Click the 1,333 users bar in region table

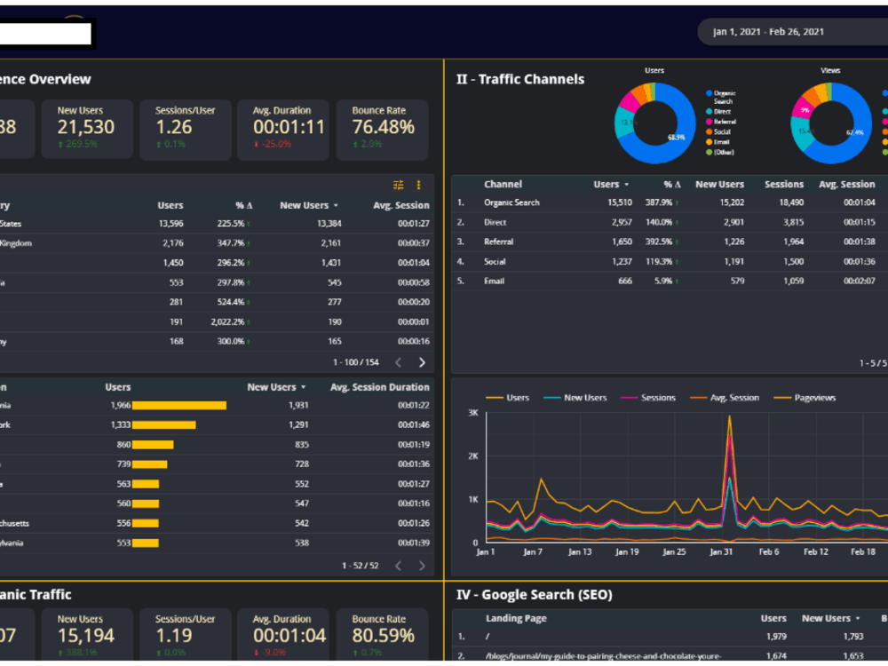[x=163, y=425]
